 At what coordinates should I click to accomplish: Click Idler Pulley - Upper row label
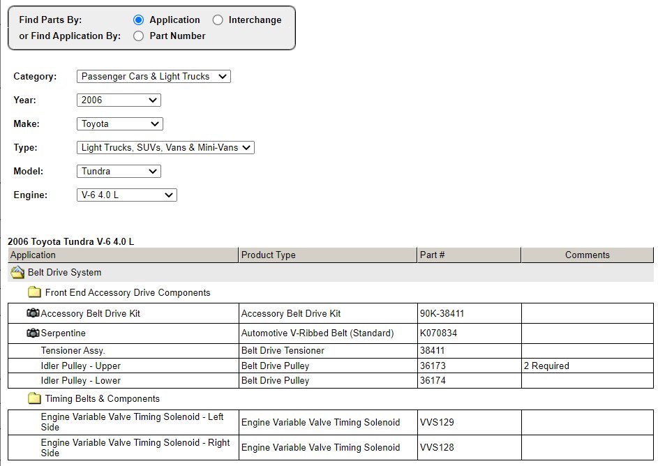pos(80,366)
